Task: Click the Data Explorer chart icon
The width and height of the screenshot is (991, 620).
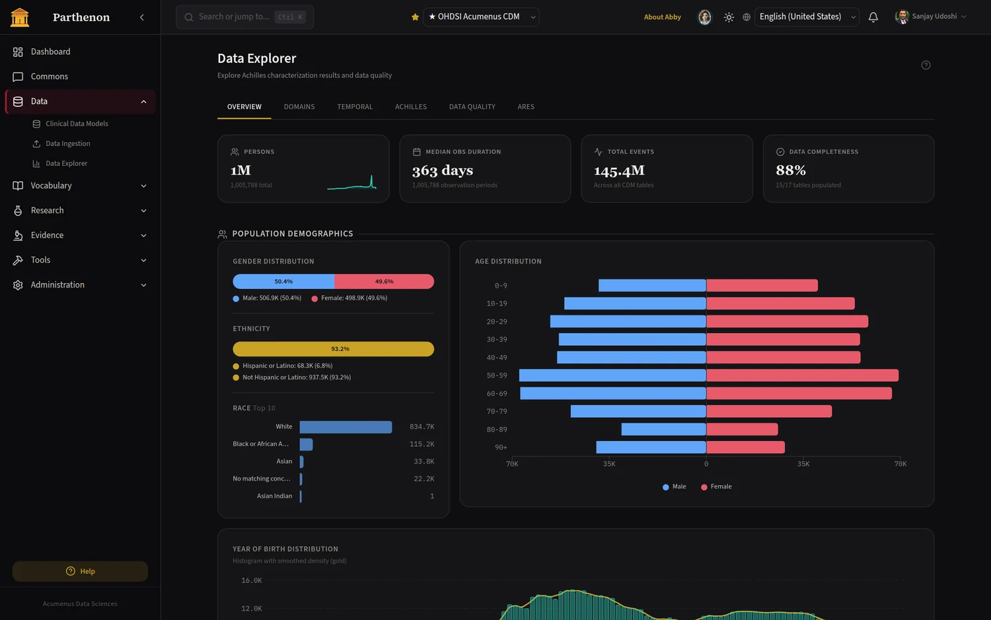Action: point(36,163)
